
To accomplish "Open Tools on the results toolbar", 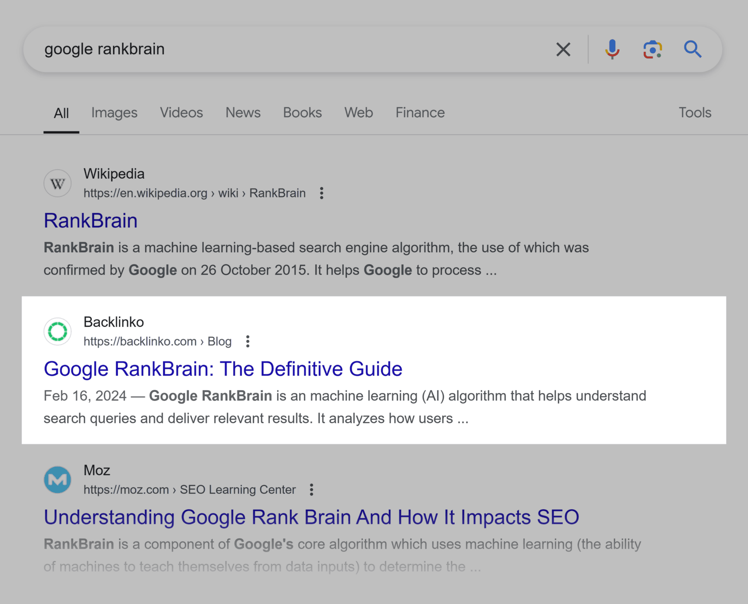I will tap(695, 112).
